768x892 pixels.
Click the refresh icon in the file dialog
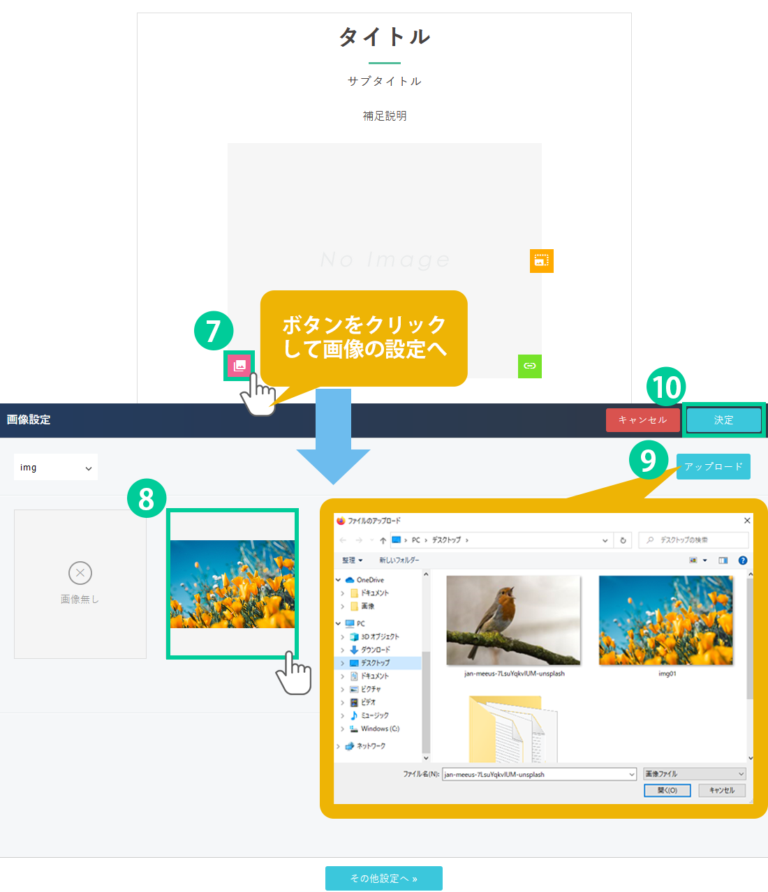point(623,540)
